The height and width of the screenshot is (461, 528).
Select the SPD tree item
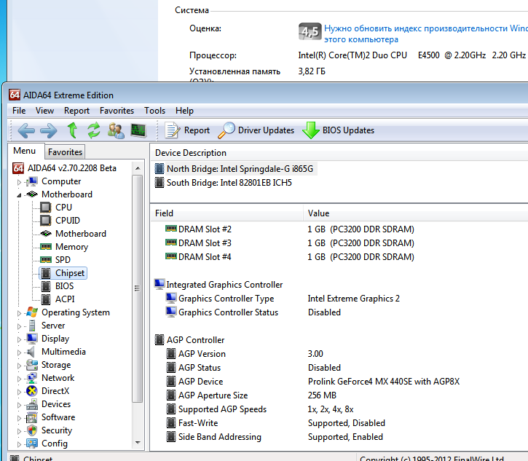pos(63,260)
